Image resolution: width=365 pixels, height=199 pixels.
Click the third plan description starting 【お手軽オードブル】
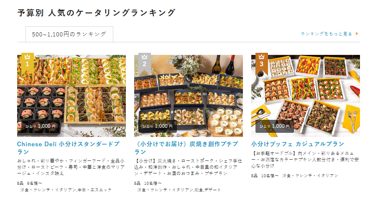(x=305, y=160)
